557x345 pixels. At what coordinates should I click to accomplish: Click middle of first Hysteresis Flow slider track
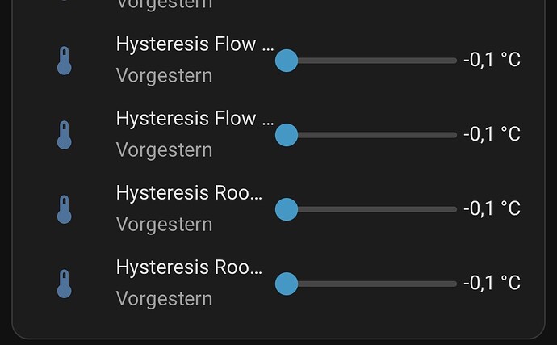point(371,61)
